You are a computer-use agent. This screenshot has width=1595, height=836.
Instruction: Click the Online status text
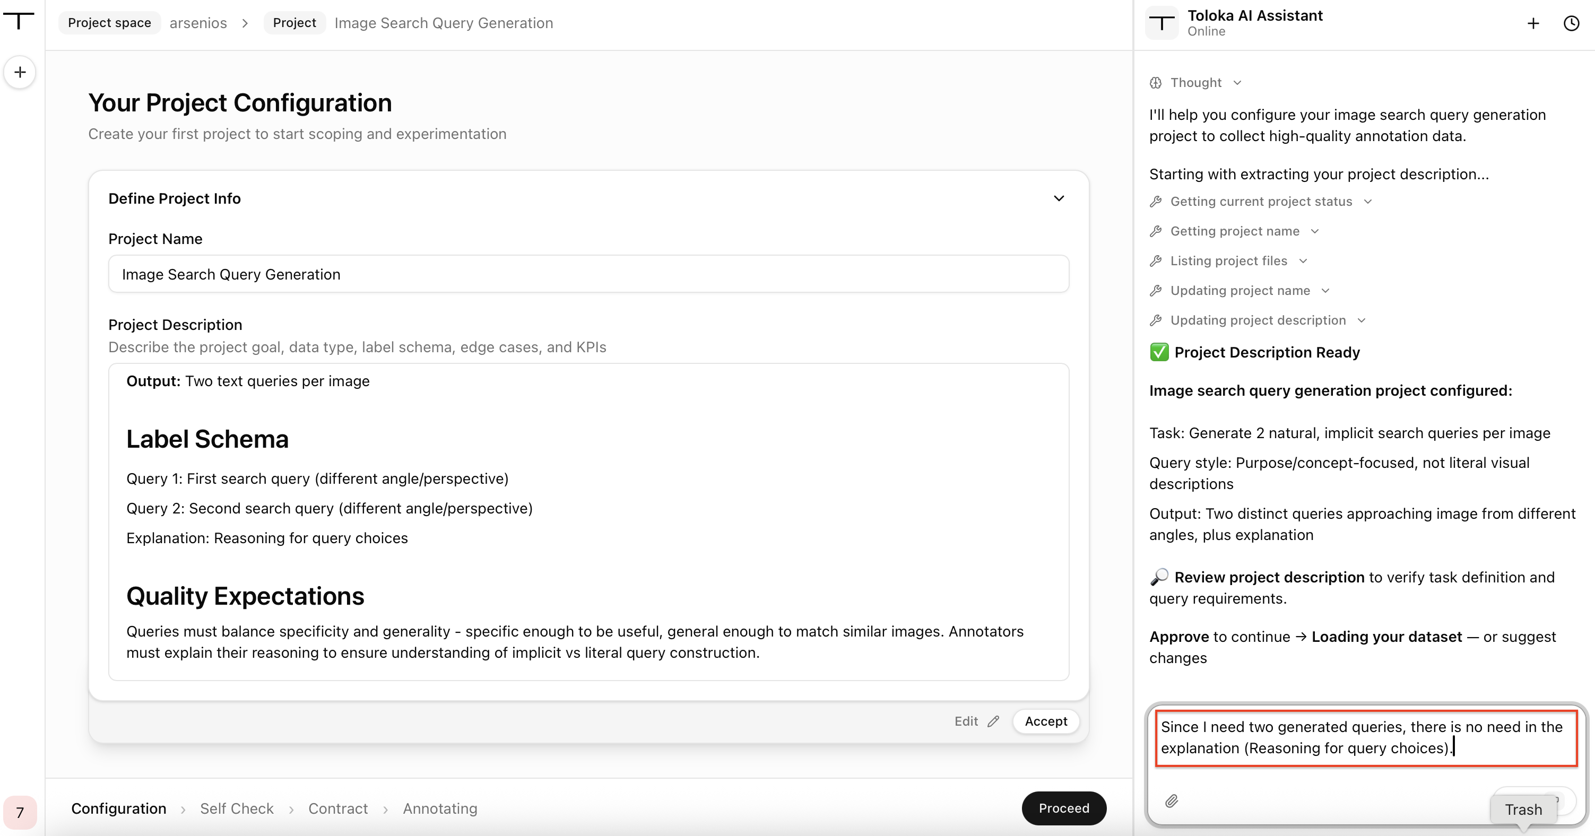click(1206, 31)
